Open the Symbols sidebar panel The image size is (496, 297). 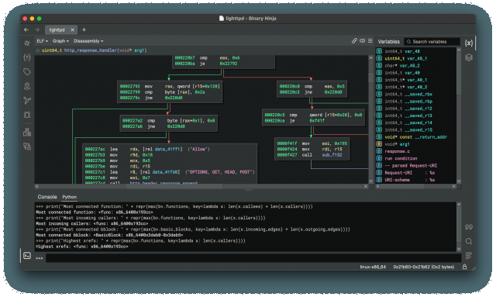click(27, 43)
